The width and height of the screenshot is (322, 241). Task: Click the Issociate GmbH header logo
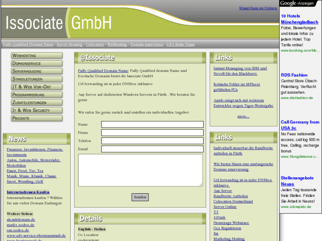tap(58, 23)
